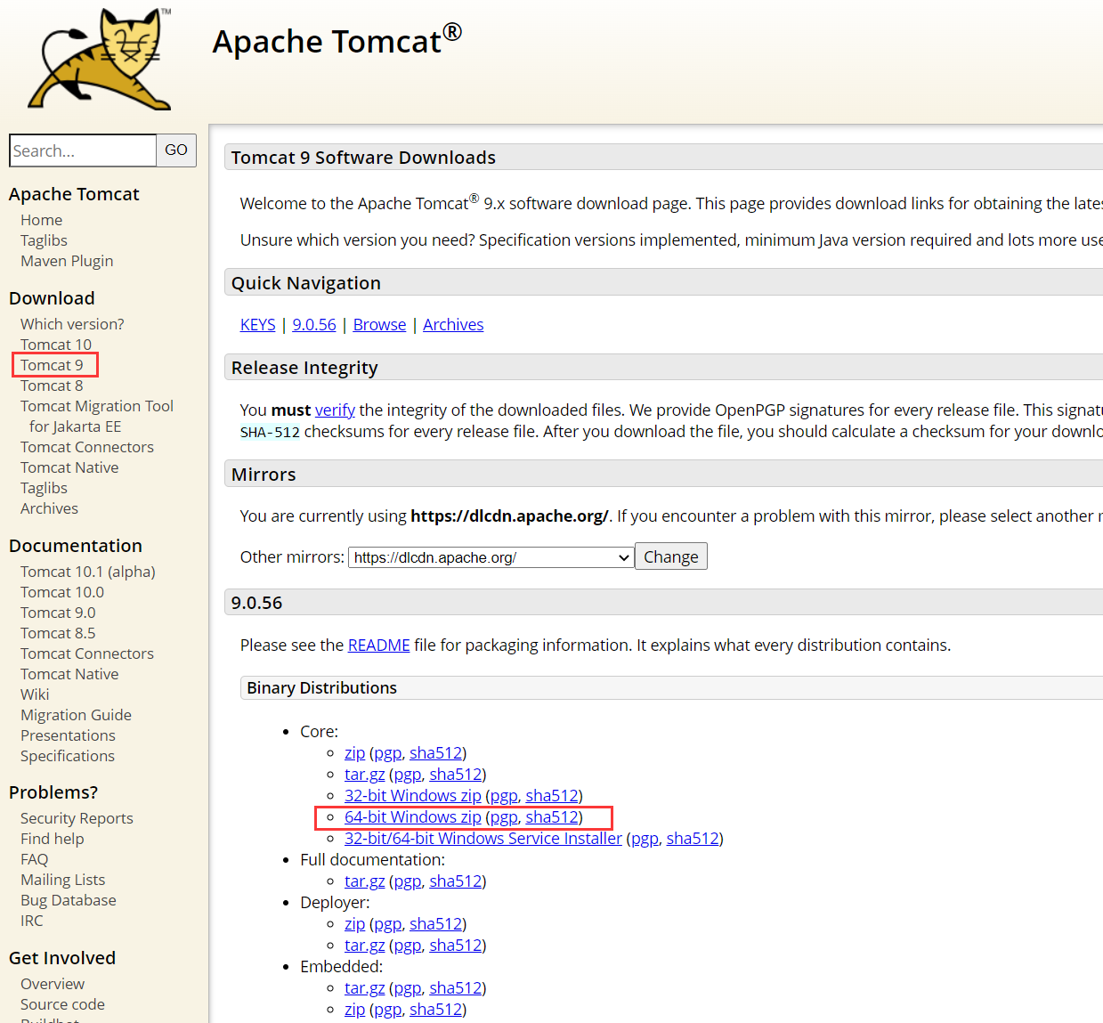Select Tomcat 8 under Download
This screenshot has height=1023, width=1103.
(x=52, y=386)
